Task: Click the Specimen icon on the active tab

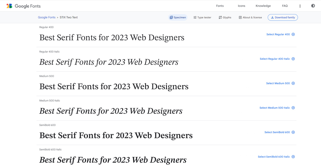Action: click(171, 17)
